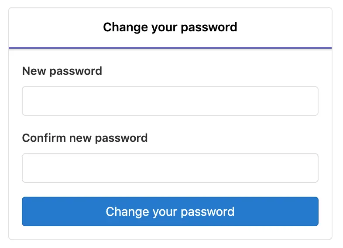Click the word "Confirm" in second label

coord(44,138)
